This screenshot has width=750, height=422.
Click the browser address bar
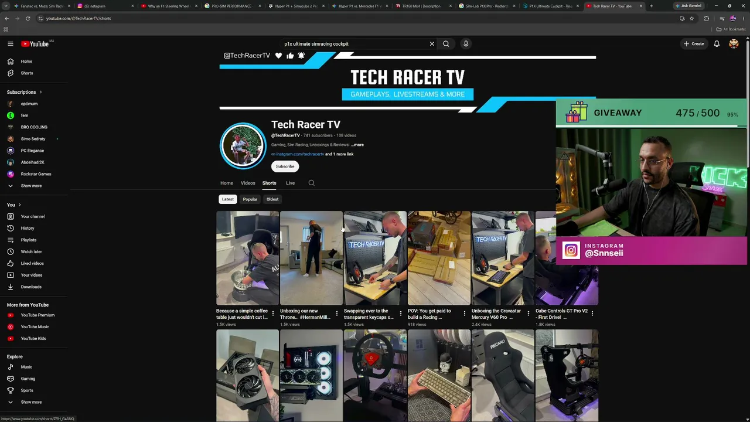coord(357,18)
